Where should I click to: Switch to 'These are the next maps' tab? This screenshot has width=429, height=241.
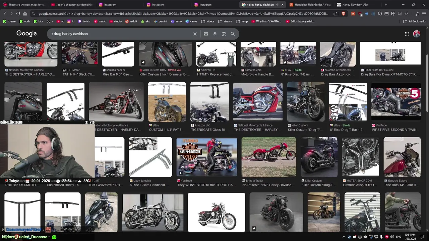[x=24, y=5]
